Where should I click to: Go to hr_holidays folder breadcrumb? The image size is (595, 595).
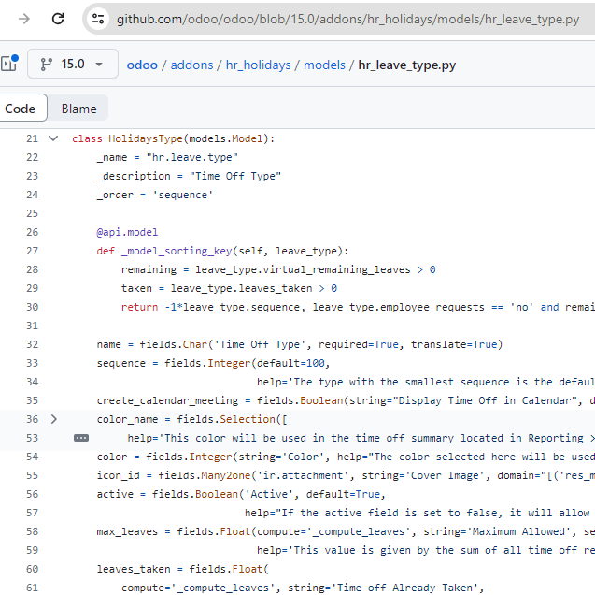[258, 65]
